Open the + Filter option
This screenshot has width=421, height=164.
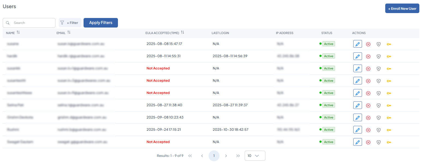pyautogui.click(x=70, y=23)
